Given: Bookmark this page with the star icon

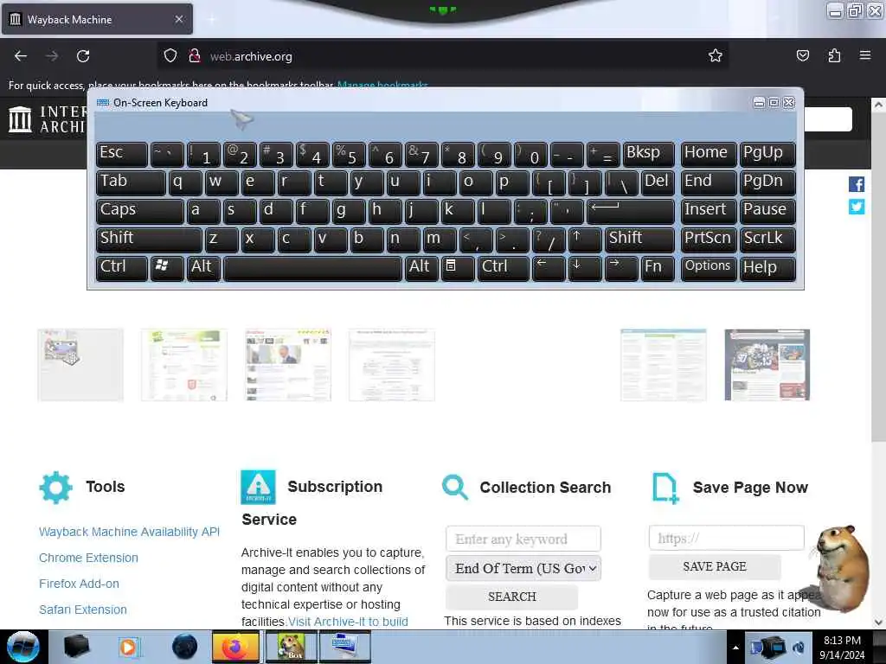Looking at the screenshot, I should pyautogui.click(x=716, y=55).
